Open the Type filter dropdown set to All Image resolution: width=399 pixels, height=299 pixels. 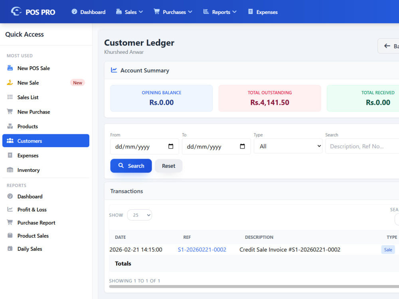tap(288, 146)
